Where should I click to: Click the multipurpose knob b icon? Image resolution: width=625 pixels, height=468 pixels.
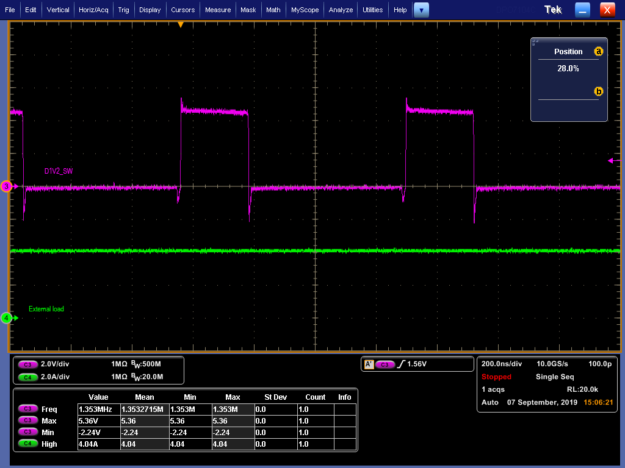click(599, 91)
